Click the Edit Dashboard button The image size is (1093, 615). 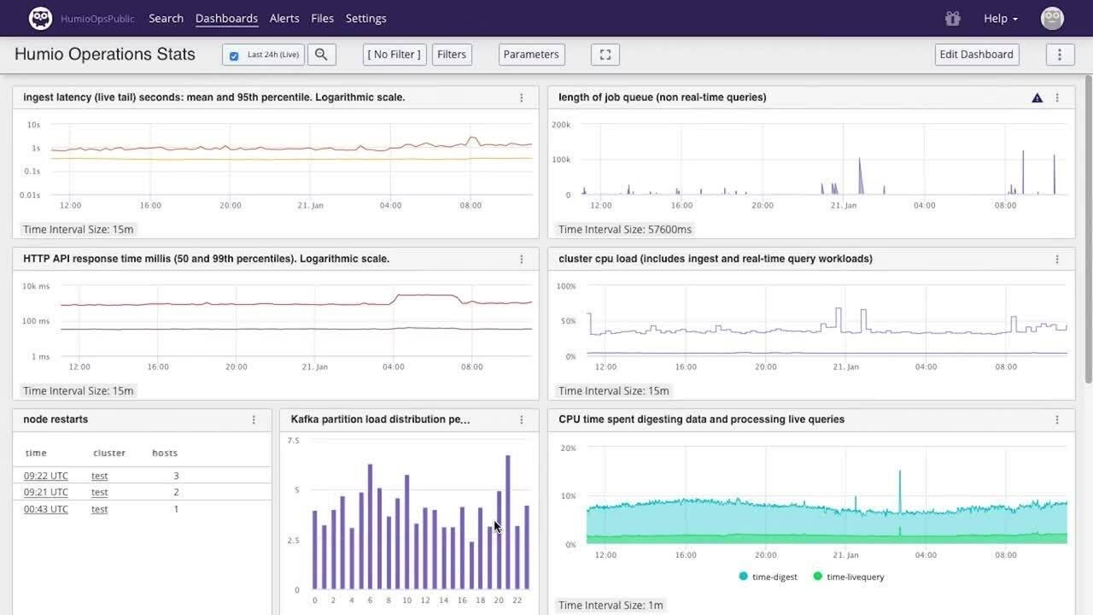click(x=976, y=55)
